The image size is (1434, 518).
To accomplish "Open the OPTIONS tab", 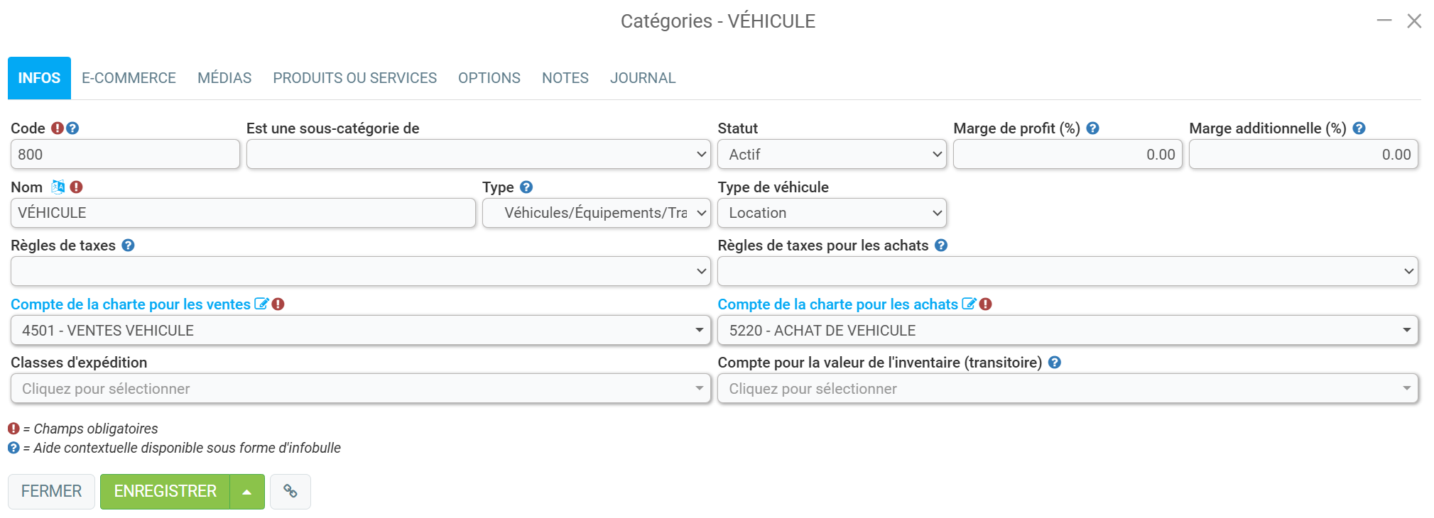I will [x=489, y=78].
